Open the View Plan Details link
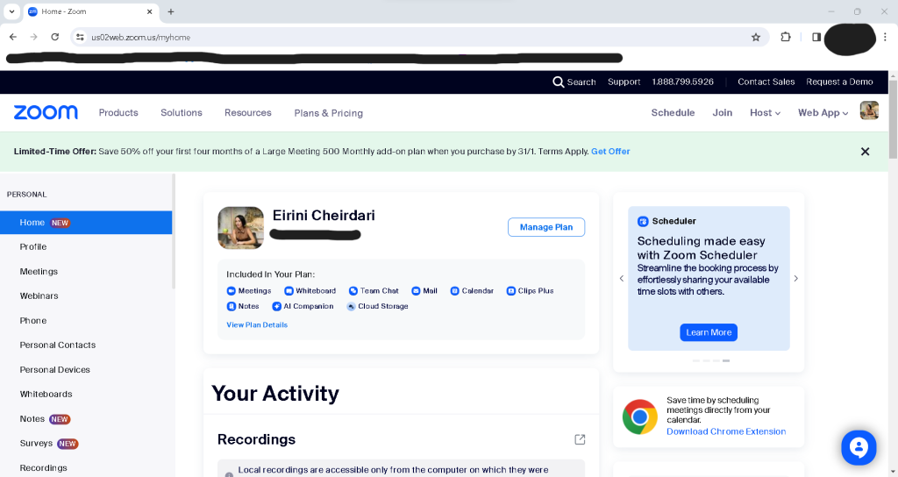The image size is (898, 477). pyautogui.click(x=257, y=324)
